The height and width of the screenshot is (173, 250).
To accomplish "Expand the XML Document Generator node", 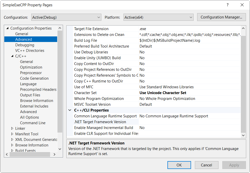I will pos(12,140).
